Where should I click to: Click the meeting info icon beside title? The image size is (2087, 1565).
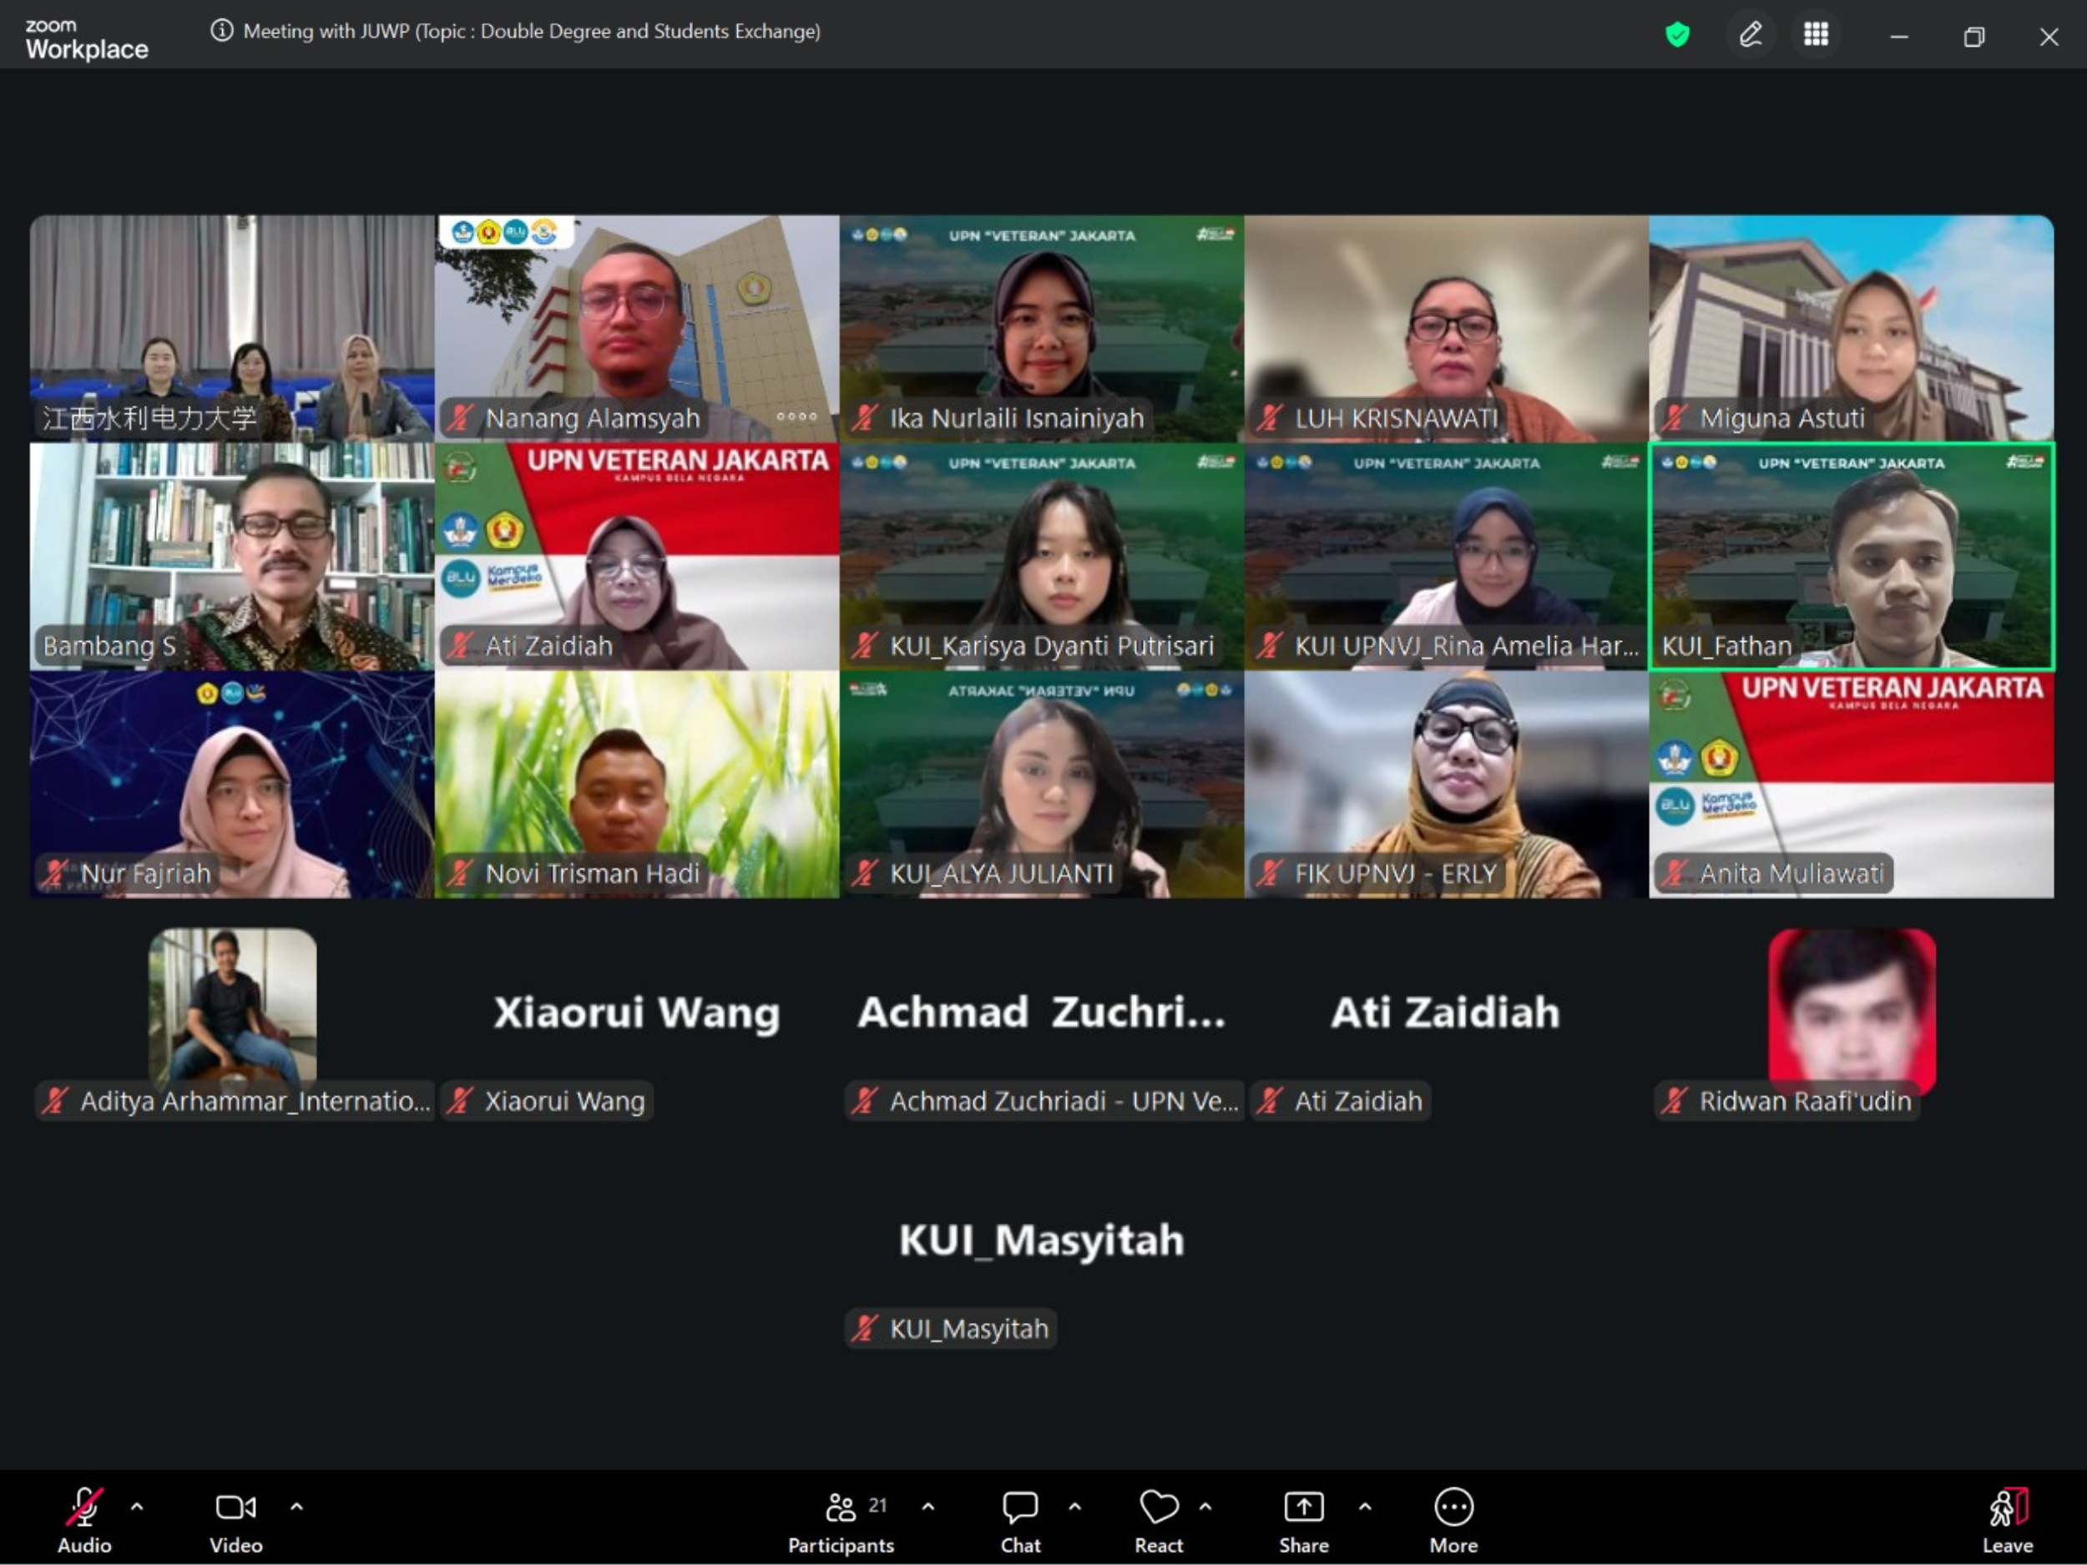pyautogui.click(x=222, y=31)
